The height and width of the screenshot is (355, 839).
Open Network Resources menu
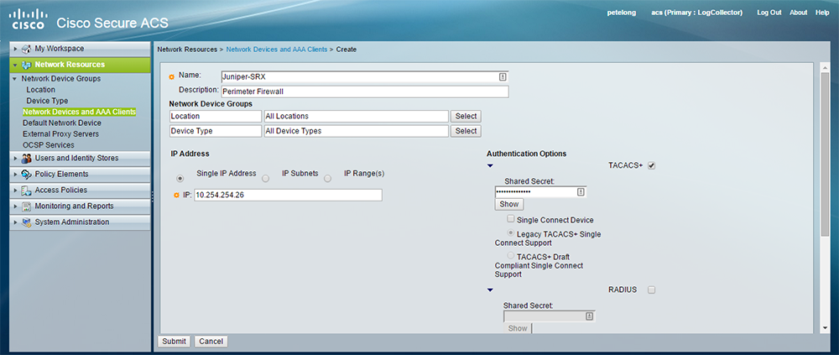coord(81,65)
